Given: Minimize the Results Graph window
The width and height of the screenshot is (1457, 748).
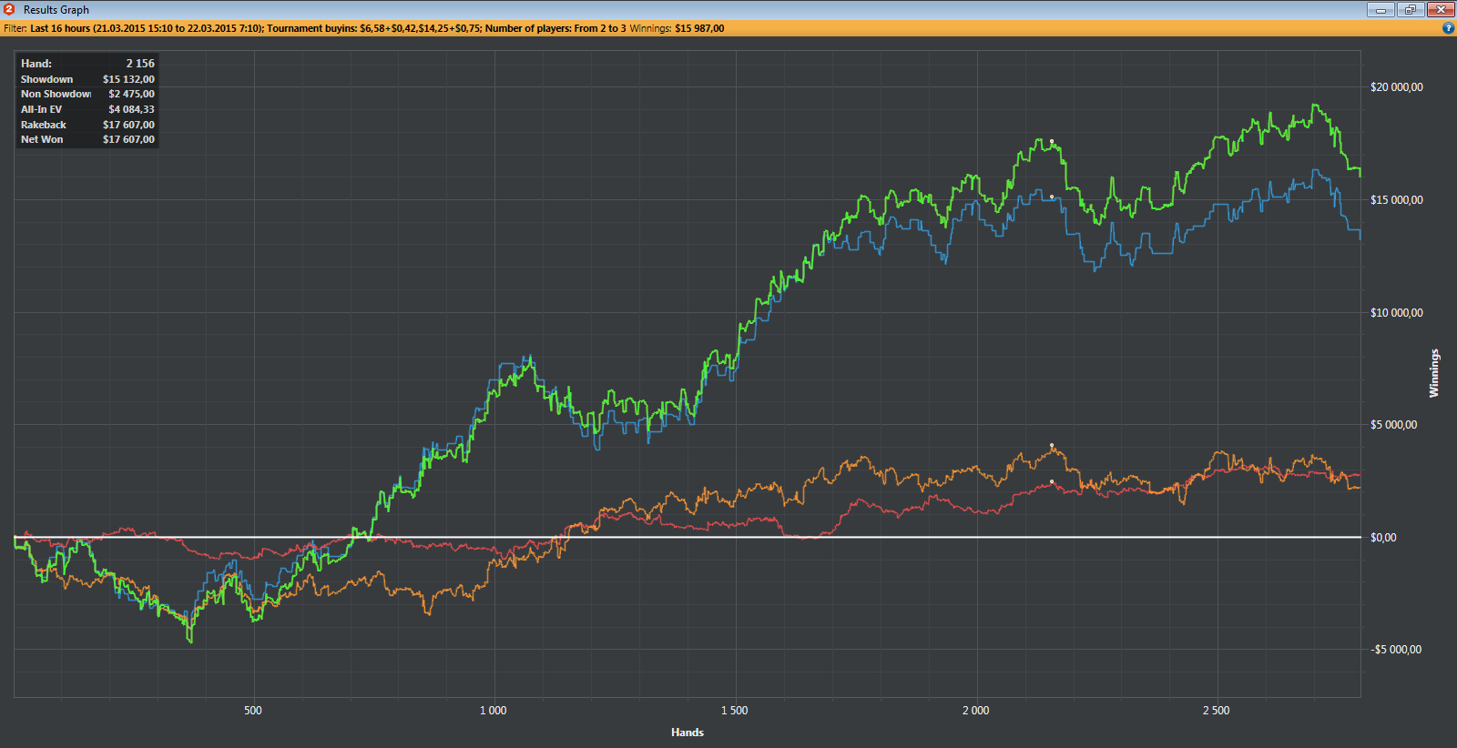Looking at the screenshot, I should point(1381,9).
